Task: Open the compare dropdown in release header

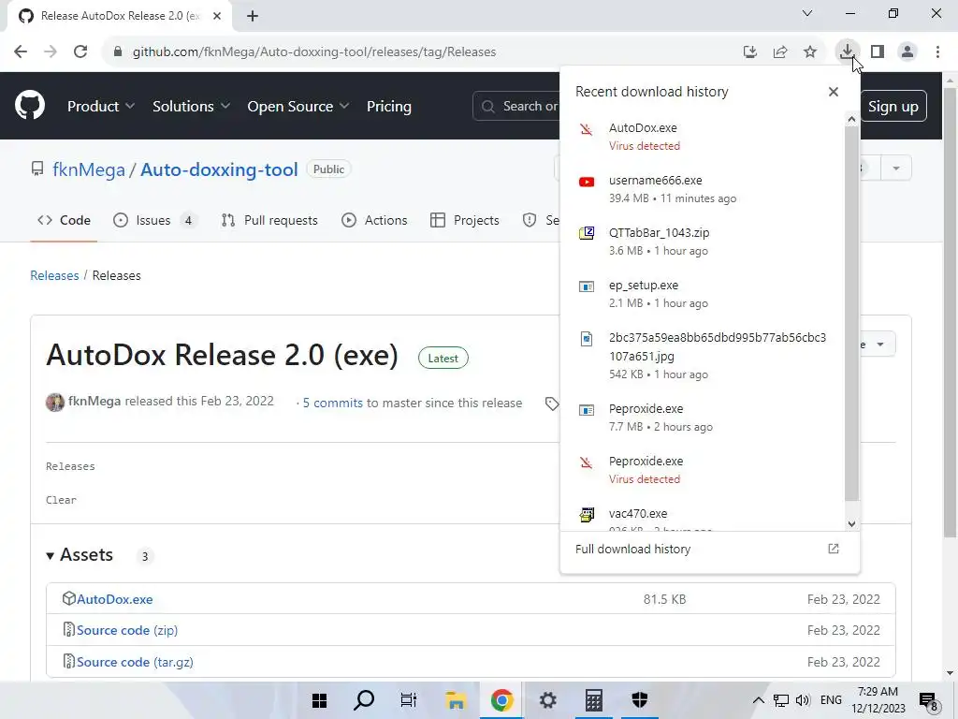Action: (x=879, y=345)
